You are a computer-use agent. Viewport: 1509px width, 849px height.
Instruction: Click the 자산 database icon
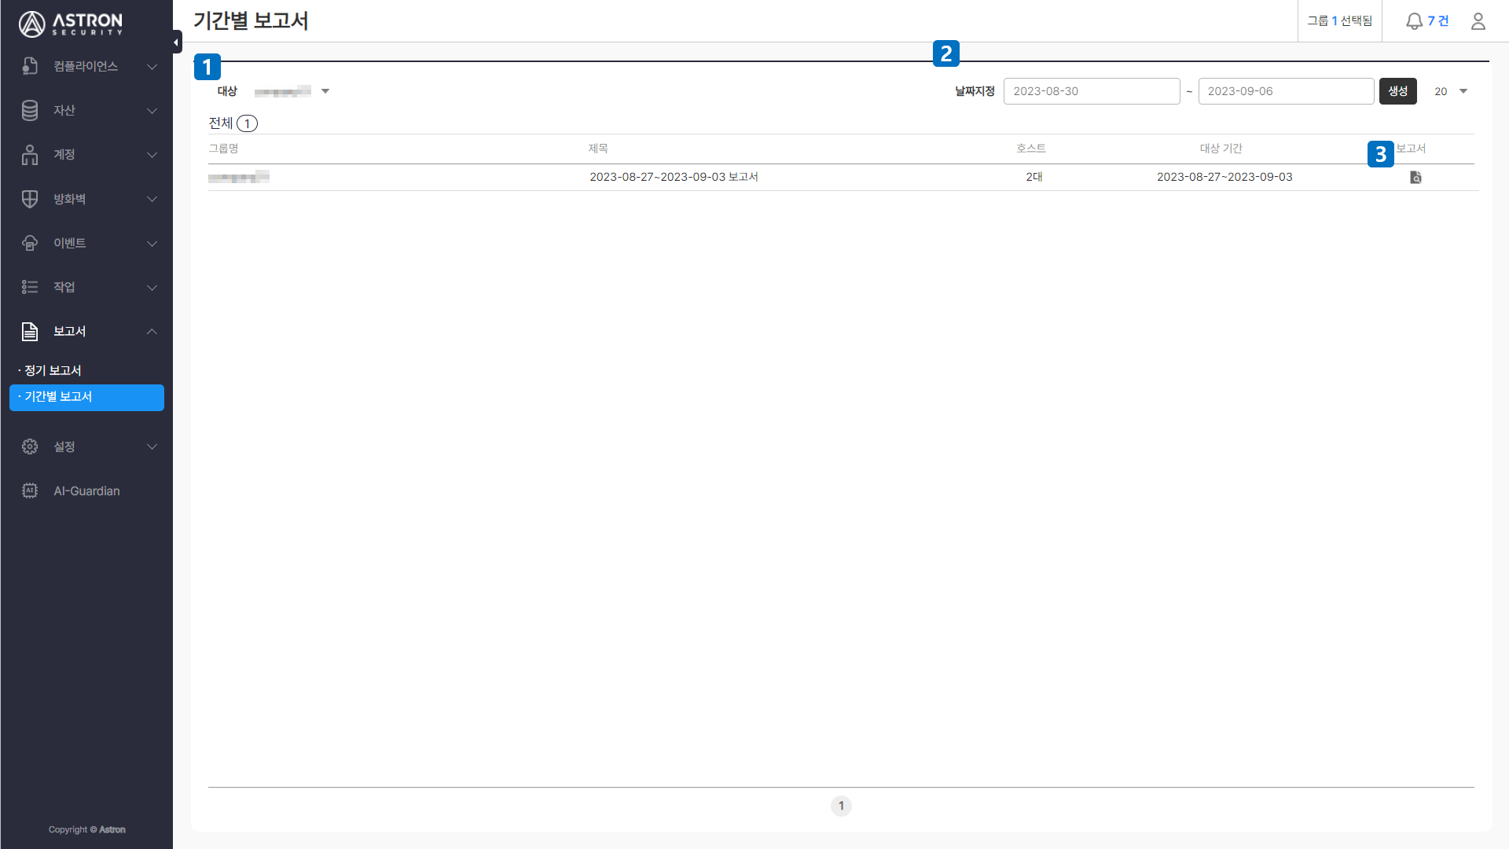coord(30,110)
